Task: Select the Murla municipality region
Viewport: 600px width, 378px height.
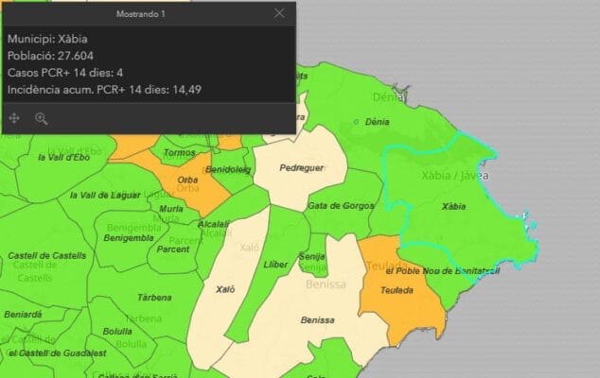Action: point(171,209)
